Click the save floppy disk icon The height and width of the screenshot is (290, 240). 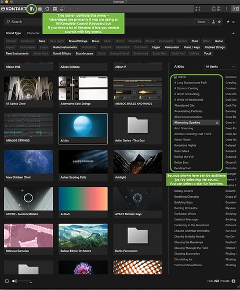coord(40,9)
